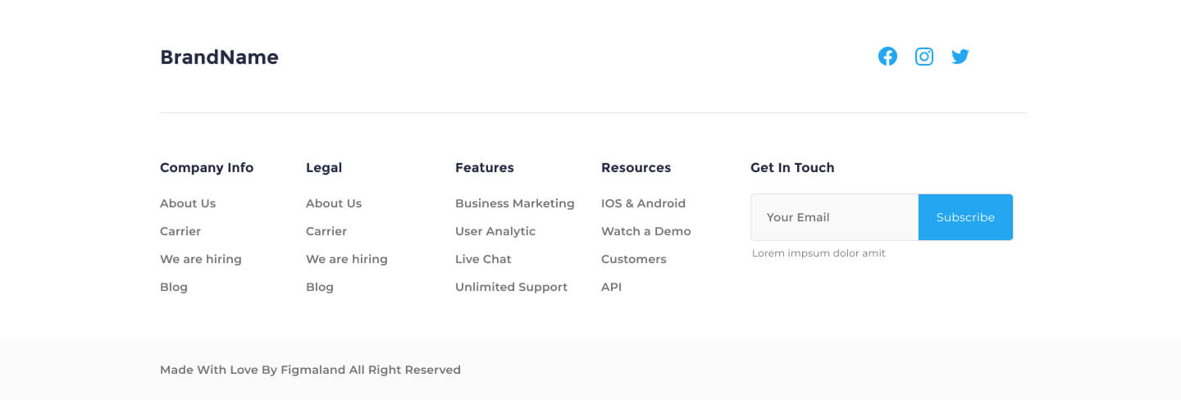Open About Us under Legal

[x=334, y=203]
